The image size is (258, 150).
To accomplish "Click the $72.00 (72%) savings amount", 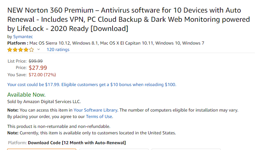I will (x=42, y=74).
